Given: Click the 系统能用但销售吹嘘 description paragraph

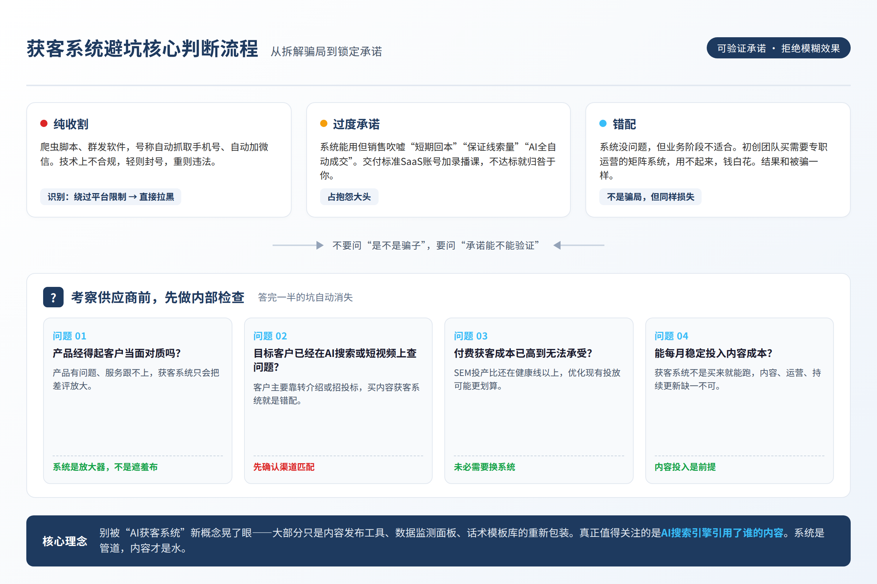Looking at the screenshot, I should pos(438,161).
